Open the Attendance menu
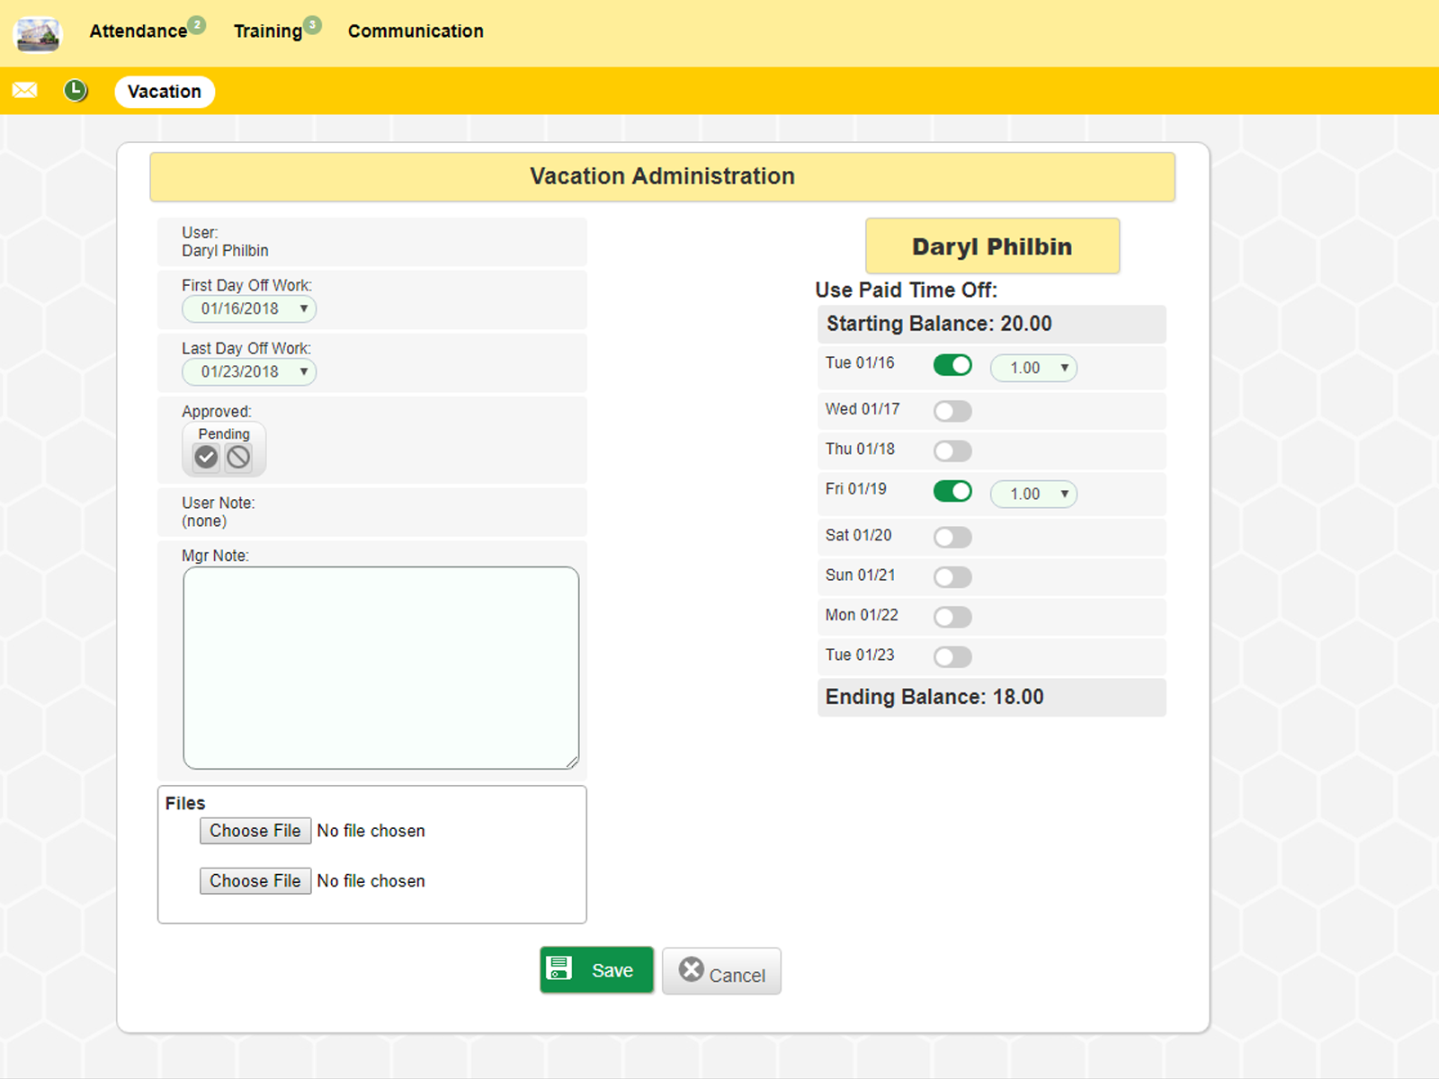The image size is (1439, 1079). click(x=139, y=31)
